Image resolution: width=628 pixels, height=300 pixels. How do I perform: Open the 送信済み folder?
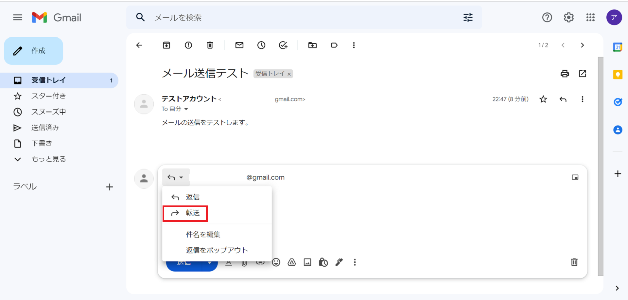point(45,128)
